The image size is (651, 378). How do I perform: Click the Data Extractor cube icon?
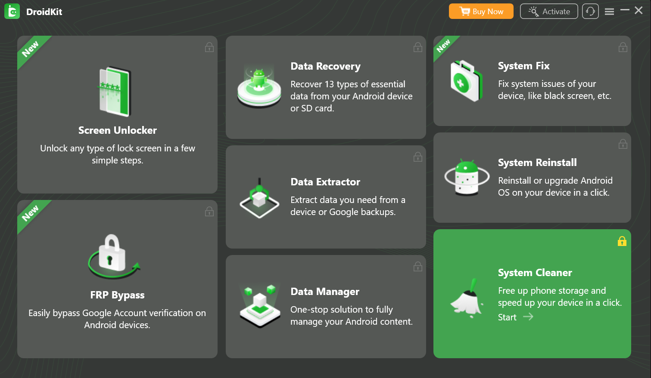(259, 199)
